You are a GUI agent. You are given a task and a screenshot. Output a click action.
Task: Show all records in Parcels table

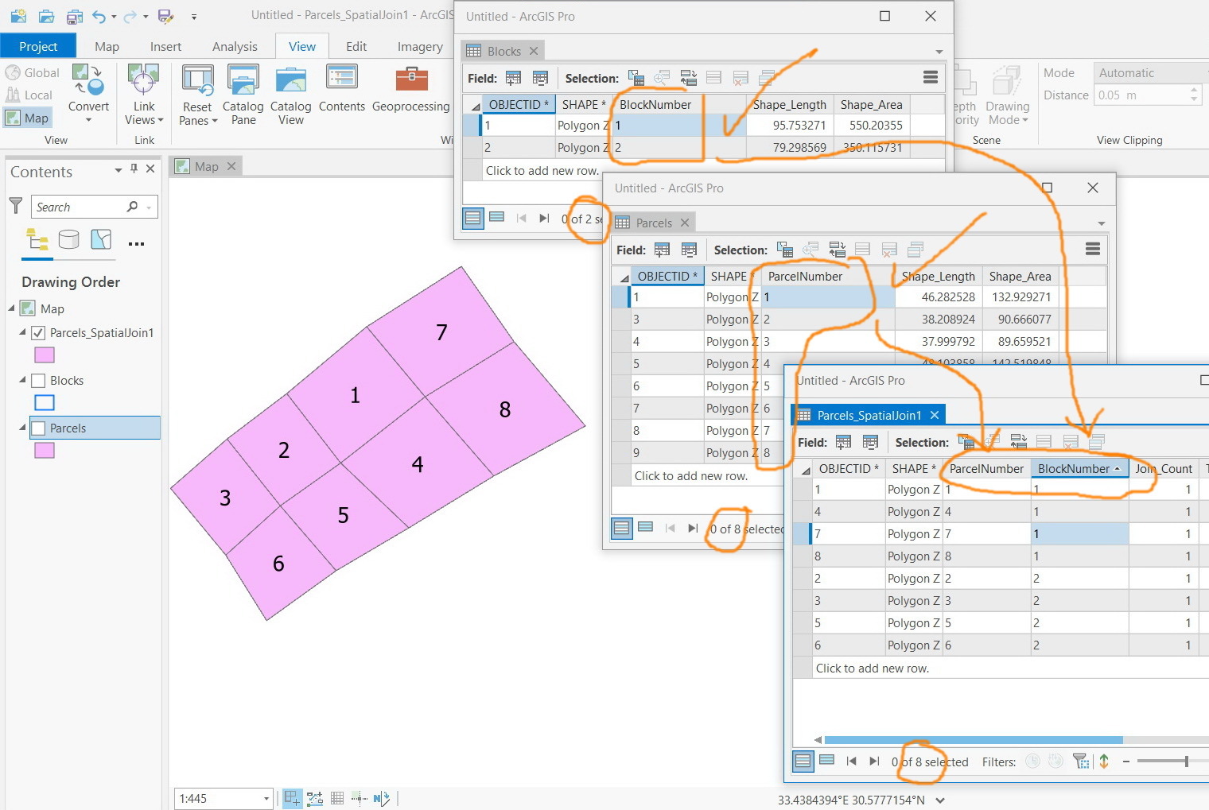[622, 528]
